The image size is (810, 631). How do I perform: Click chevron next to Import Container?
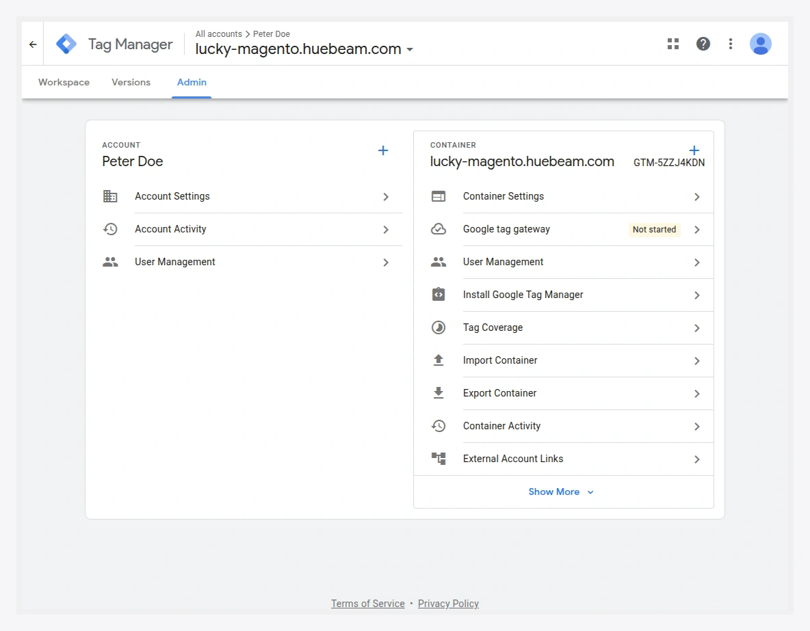point(697,361)
